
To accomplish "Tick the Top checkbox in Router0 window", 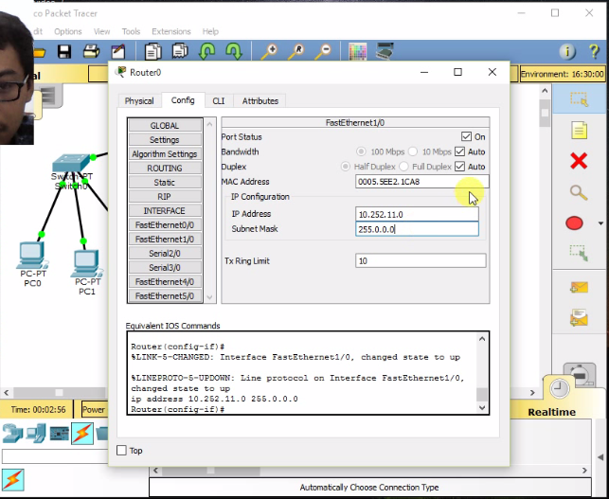I will 121,451.
